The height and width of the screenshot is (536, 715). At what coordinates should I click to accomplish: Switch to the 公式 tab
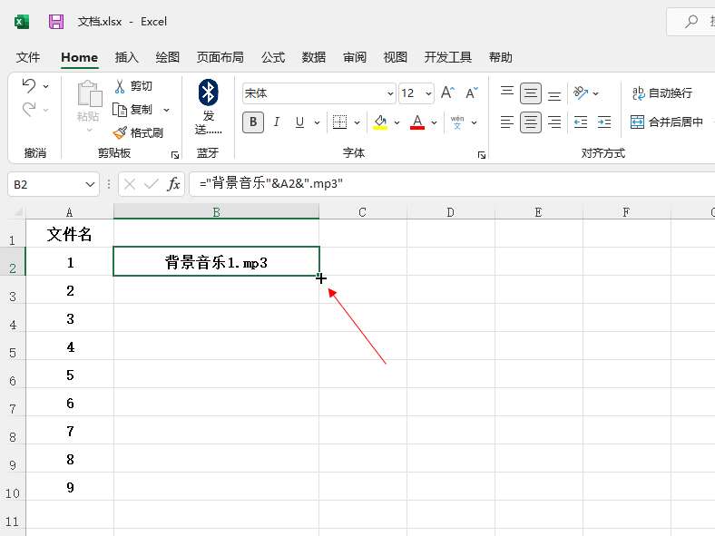[273, 57]
